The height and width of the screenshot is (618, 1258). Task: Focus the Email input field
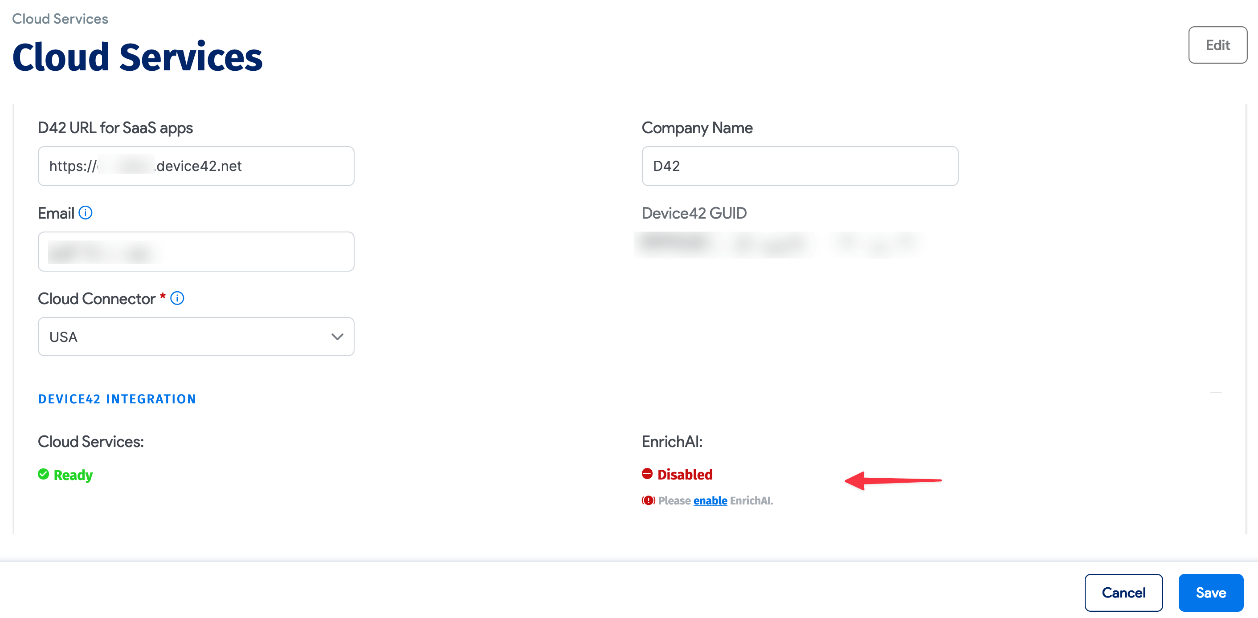tap(196, 252)
